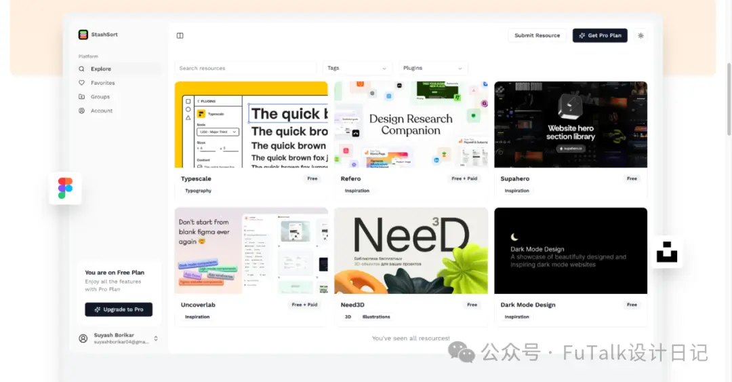The image size is (732, 382).
Task: Click the page scrollbar on the right edge
Action: coord(729,99)
